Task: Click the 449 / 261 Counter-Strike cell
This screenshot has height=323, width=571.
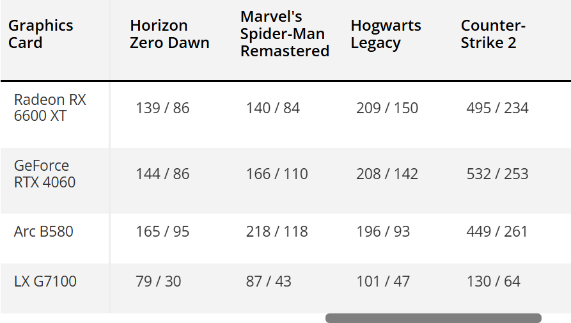Action: (497, 232)
